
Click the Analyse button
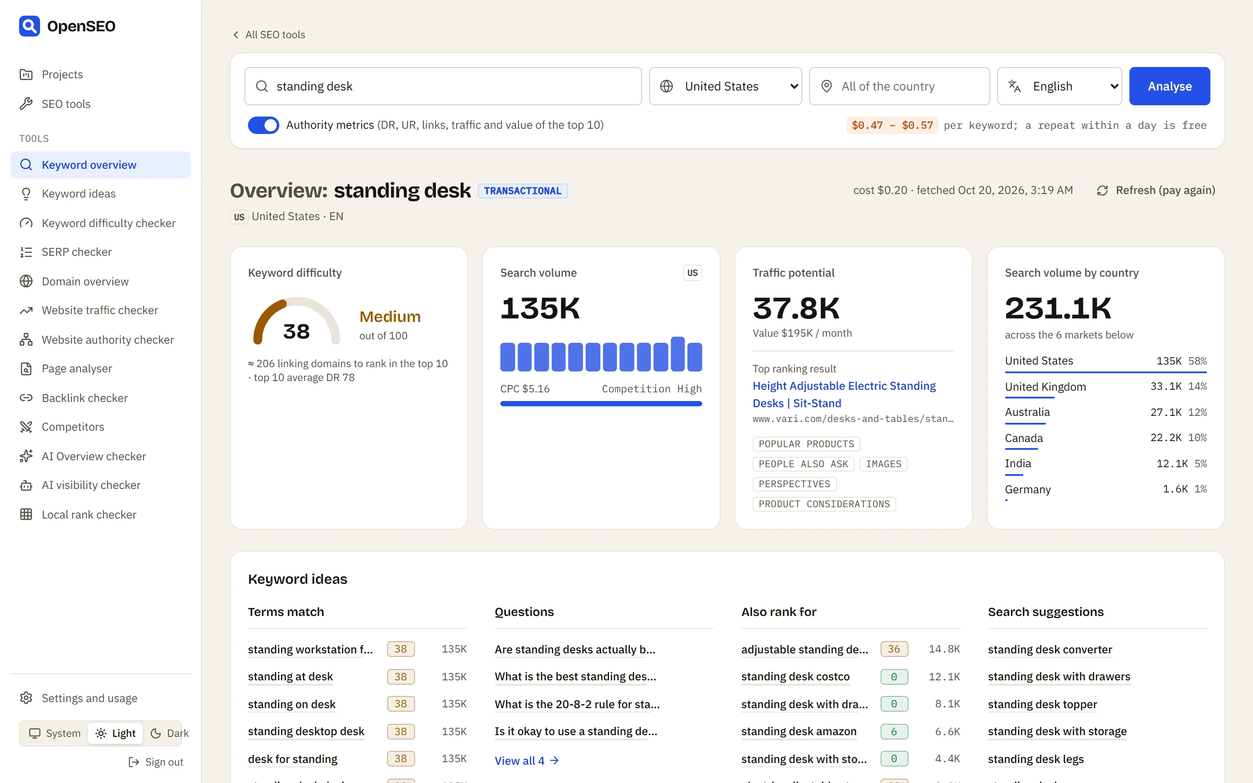1169,86
